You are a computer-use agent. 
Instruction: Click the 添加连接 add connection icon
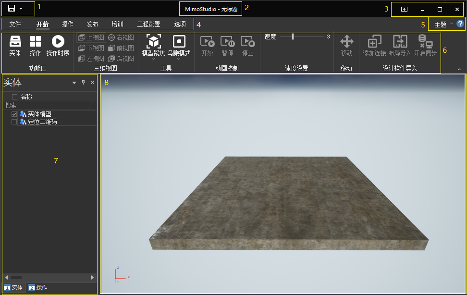point(374,42)
